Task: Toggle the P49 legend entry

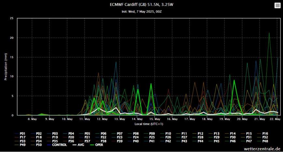Action: [x=20, y=145]
